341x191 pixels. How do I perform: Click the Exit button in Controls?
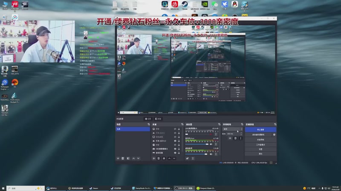pos(260,154)
